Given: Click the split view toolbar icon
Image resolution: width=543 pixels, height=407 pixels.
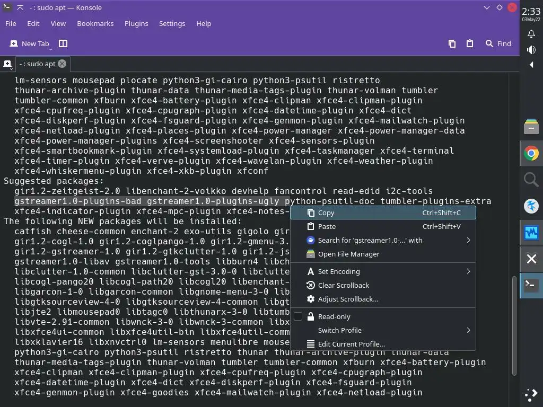Looking at the screenshot, I should click(x=63, y=43).
